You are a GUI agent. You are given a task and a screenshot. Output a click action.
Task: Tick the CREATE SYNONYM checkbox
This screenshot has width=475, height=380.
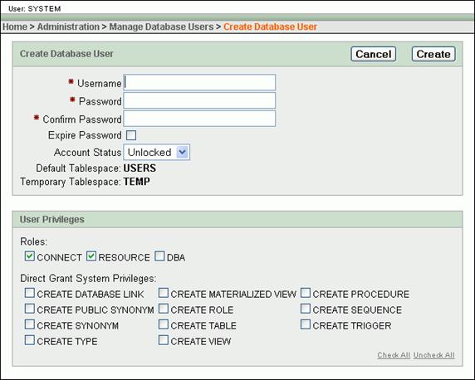(30, 324)
